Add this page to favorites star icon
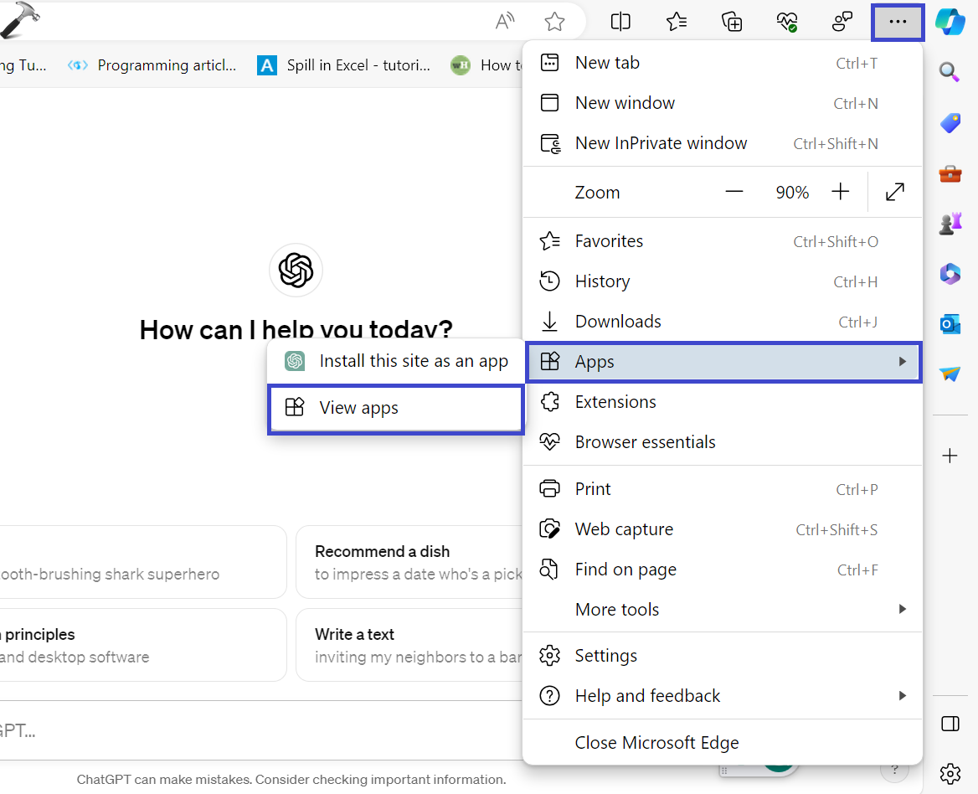The image size is (978, 794). coord(554,22)
